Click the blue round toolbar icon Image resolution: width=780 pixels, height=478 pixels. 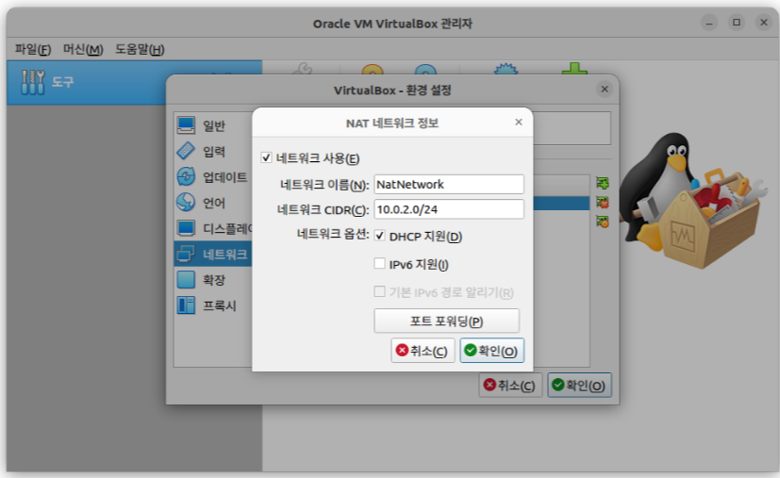tap(425, 70)
